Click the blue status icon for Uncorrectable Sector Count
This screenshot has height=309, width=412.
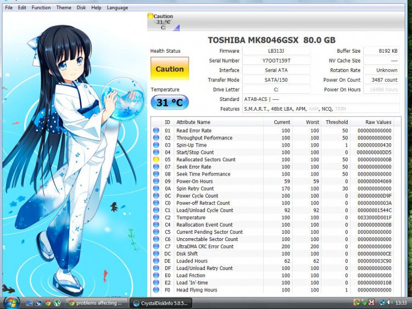point(156,239)
